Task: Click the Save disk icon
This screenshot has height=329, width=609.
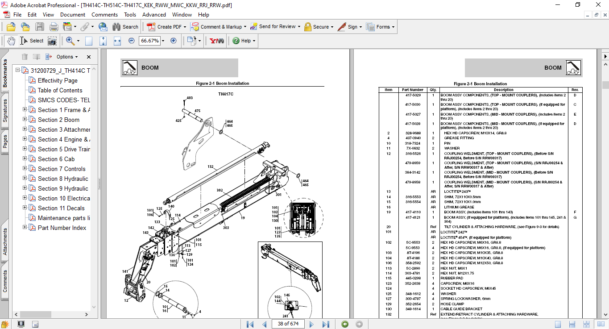Action: pos(40,27)
